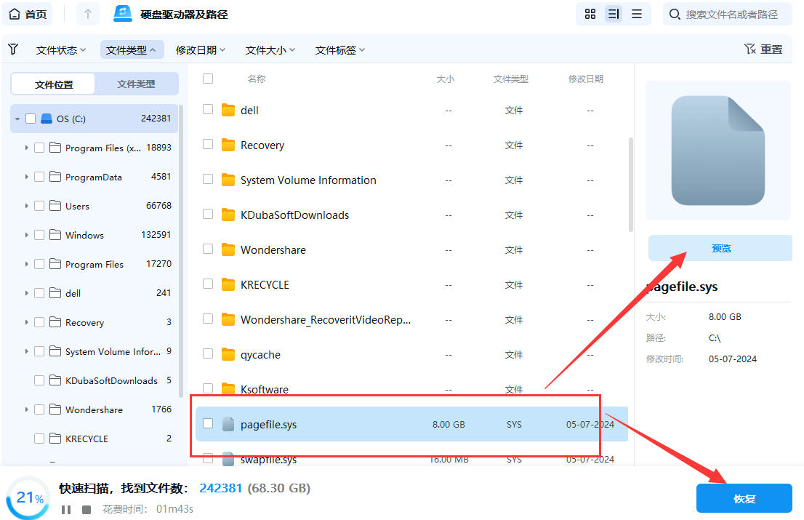Image resolution: width=804 pixels, height=520 pixels.
Task: Check the pagefile.sys checkbox
Action: pos(207,425)
